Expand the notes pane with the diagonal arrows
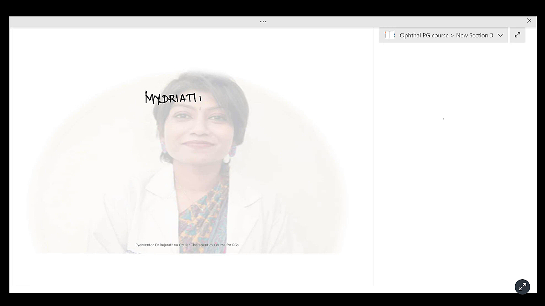Image resolution: width=545 pixels, height=306 pixels. [x=517, y=35]
